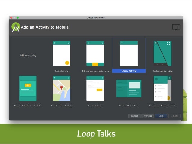Proceed with the Next button
Screen dimensions: 192x144
pyautogui.click(x=161, y=116)
